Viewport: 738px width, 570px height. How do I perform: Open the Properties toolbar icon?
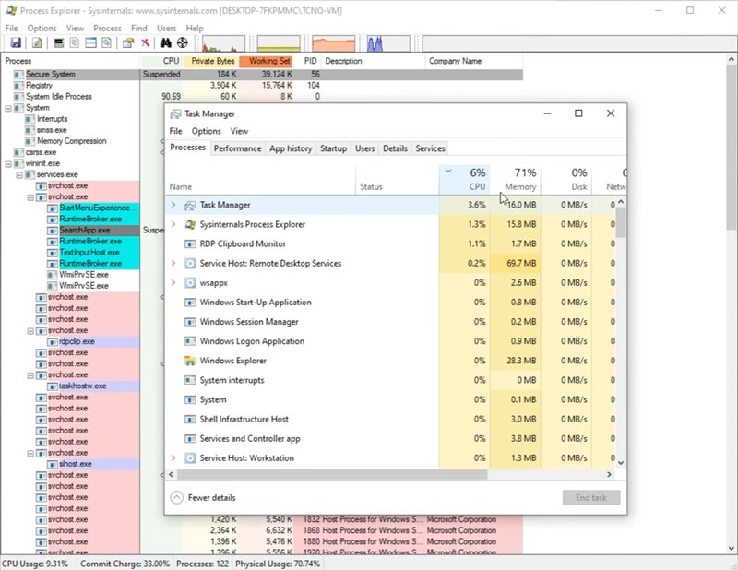coord(128,42)
